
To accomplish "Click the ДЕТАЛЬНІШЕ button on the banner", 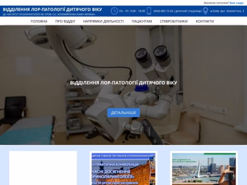I will point(123,113).
